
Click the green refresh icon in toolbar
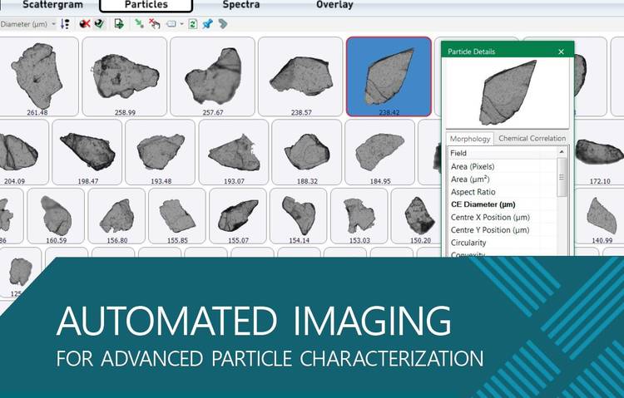pyautogui.click(x=193, y=24)
